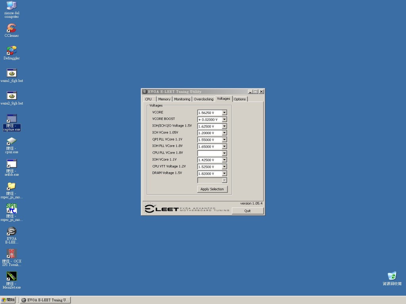The height and width of the screenshot is (304, 406).
Task: Open the empty CPU PLL VCore dropdown
Action: (224, 153)
